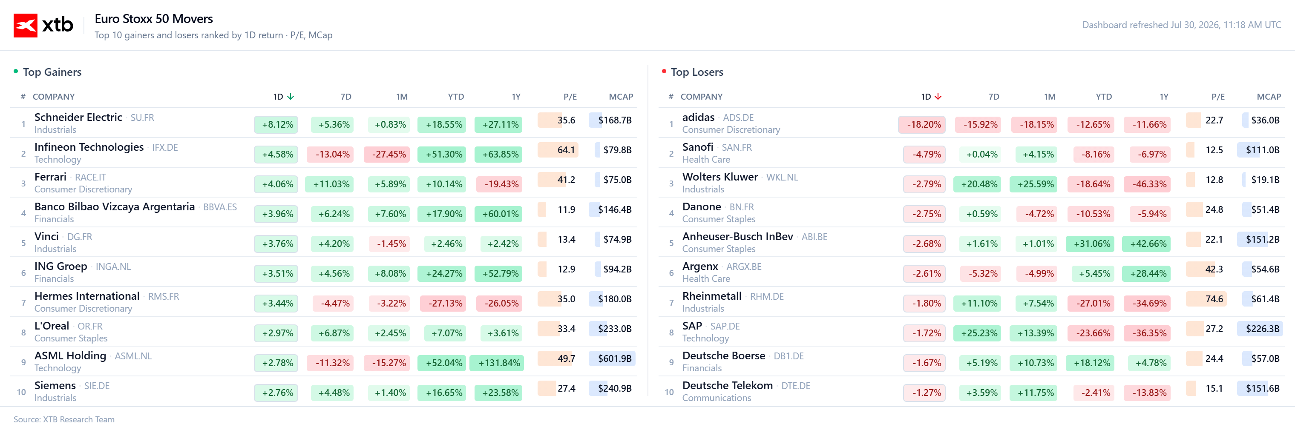1295x430 pixels.
Task: Sort Top Losers by COMPANY column
Action: [701, 97]
